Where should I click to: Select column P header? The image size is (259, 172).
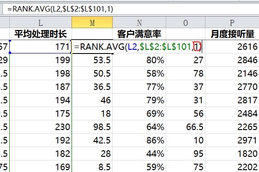coord(232,23)
